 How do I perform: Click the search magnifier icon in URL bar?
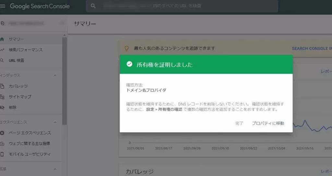click(x=93, y=6)
